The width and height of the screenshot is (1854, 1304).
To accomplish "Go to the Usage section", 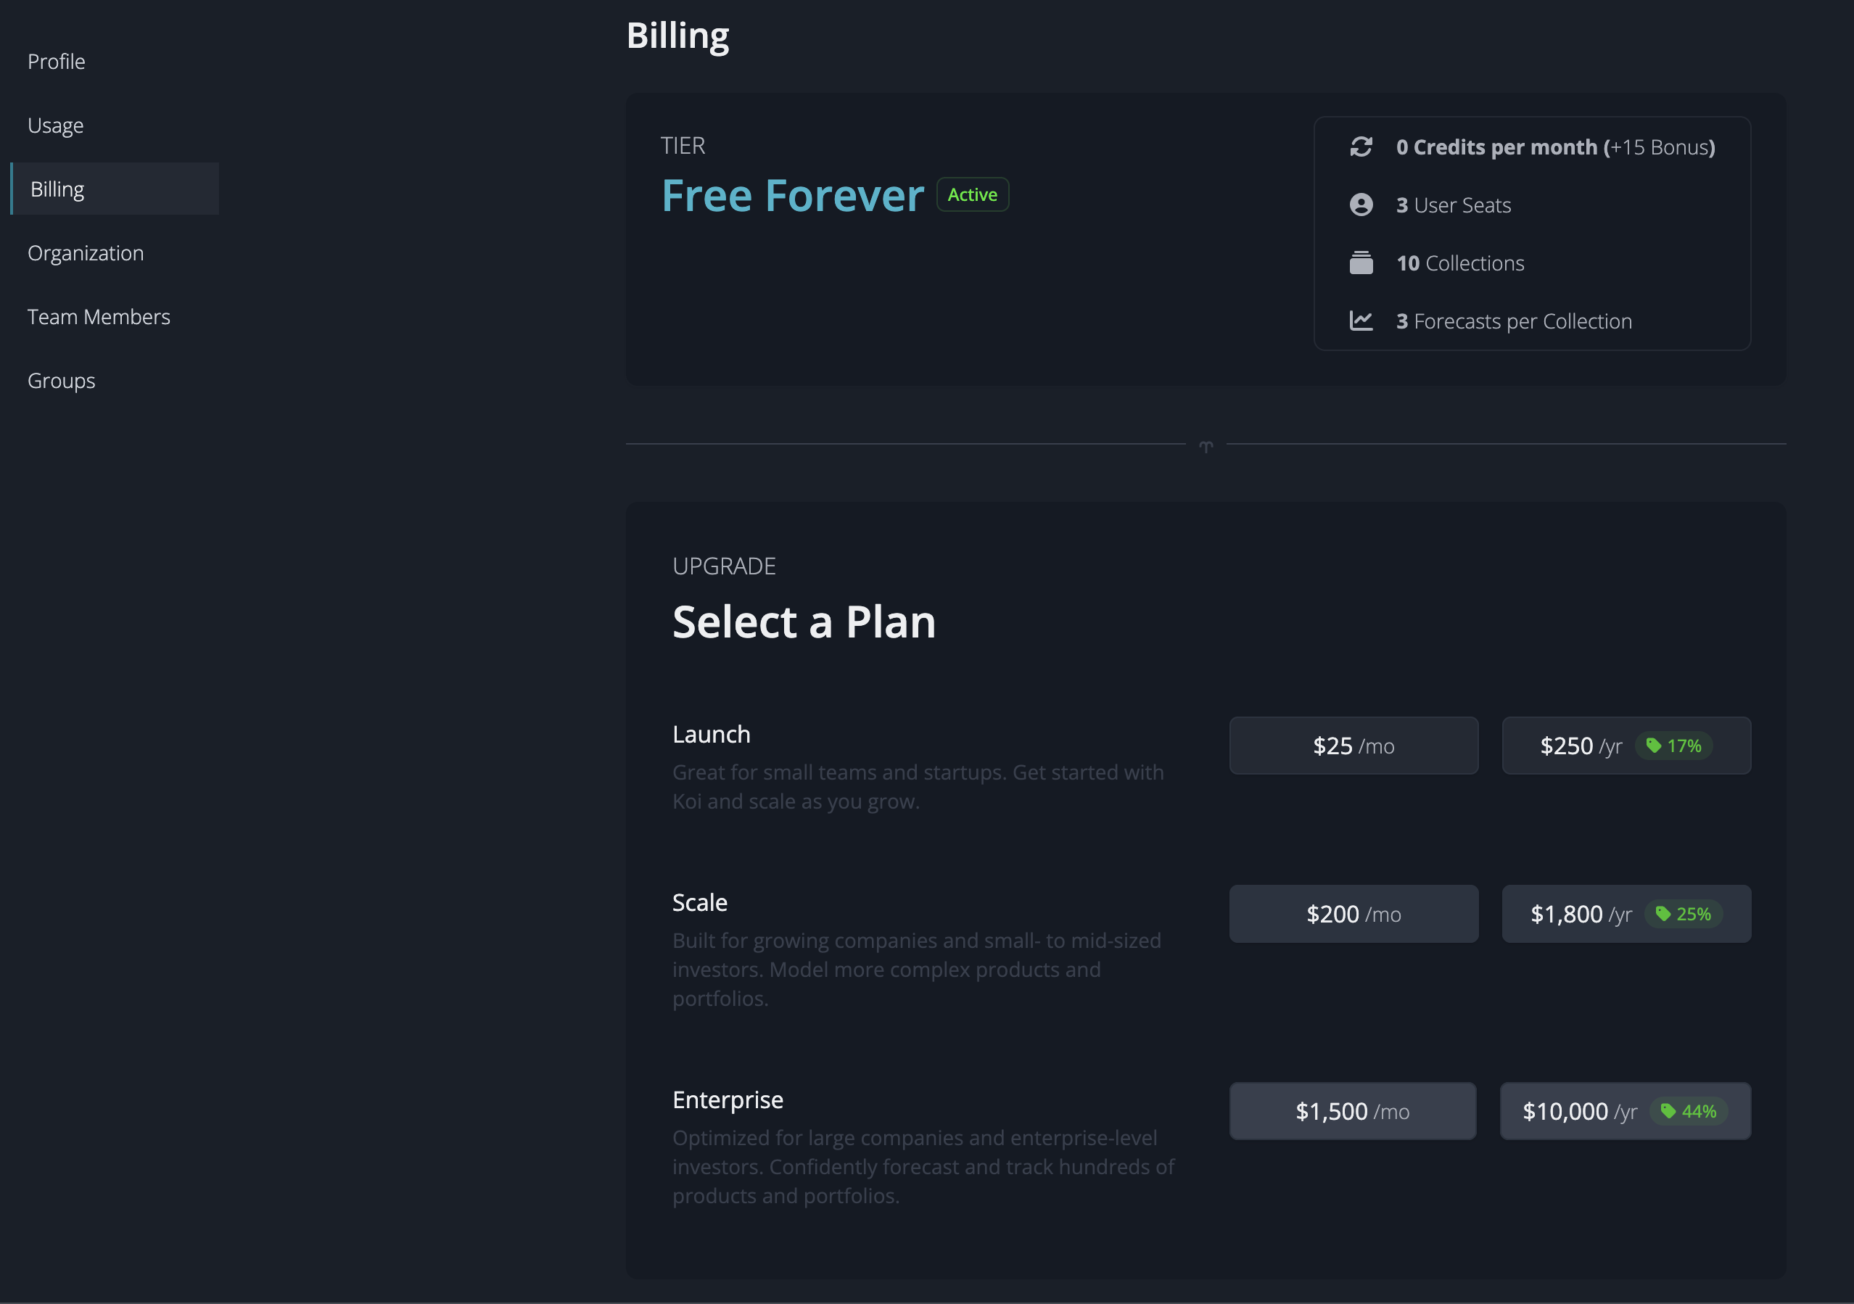I will click(55, 125).
